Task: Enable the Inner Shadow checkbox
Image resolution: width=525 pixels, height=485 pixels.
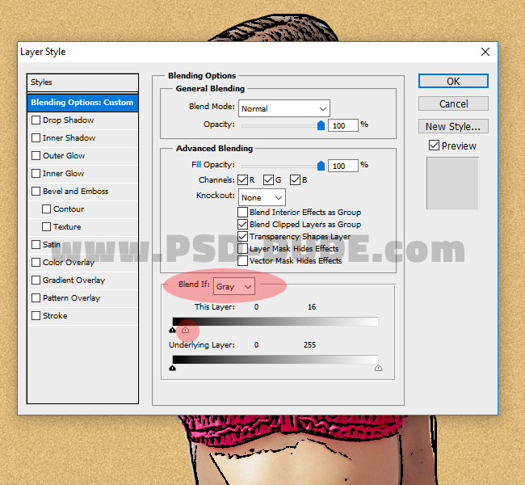Action: pyautogui.click(x=36, y=137)
